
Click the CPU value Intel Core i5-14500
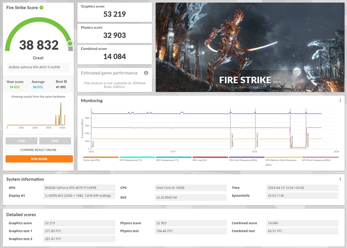click(191, 188)
